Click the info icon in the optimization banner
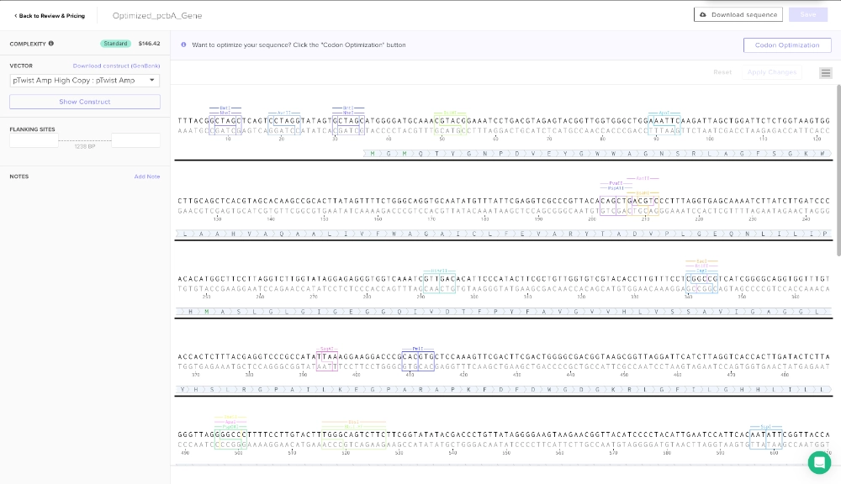 click(184, 45)
